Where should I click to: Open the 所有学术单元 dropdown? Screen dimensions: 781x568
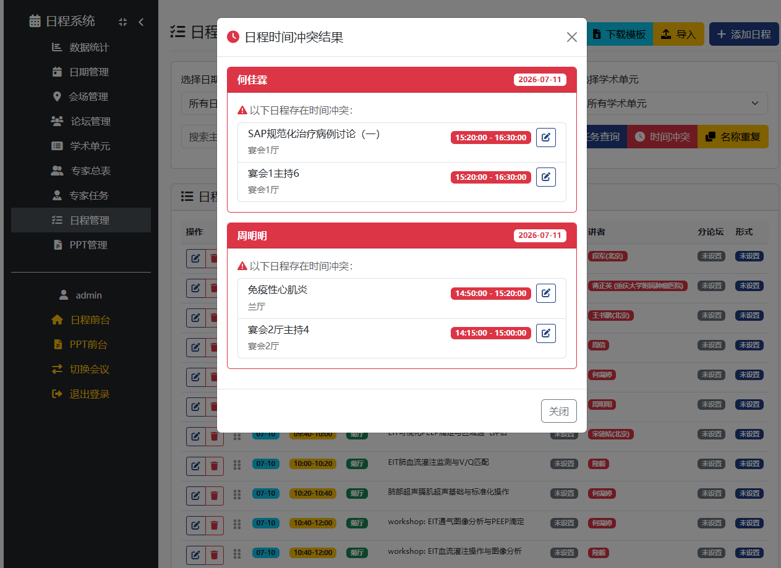pos(674,103)
